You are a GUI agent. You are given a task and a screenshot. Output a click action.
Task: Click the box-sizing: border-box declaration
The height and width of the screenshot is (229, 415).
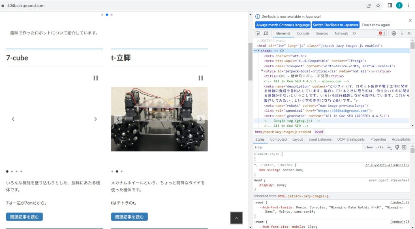point(281,170)
